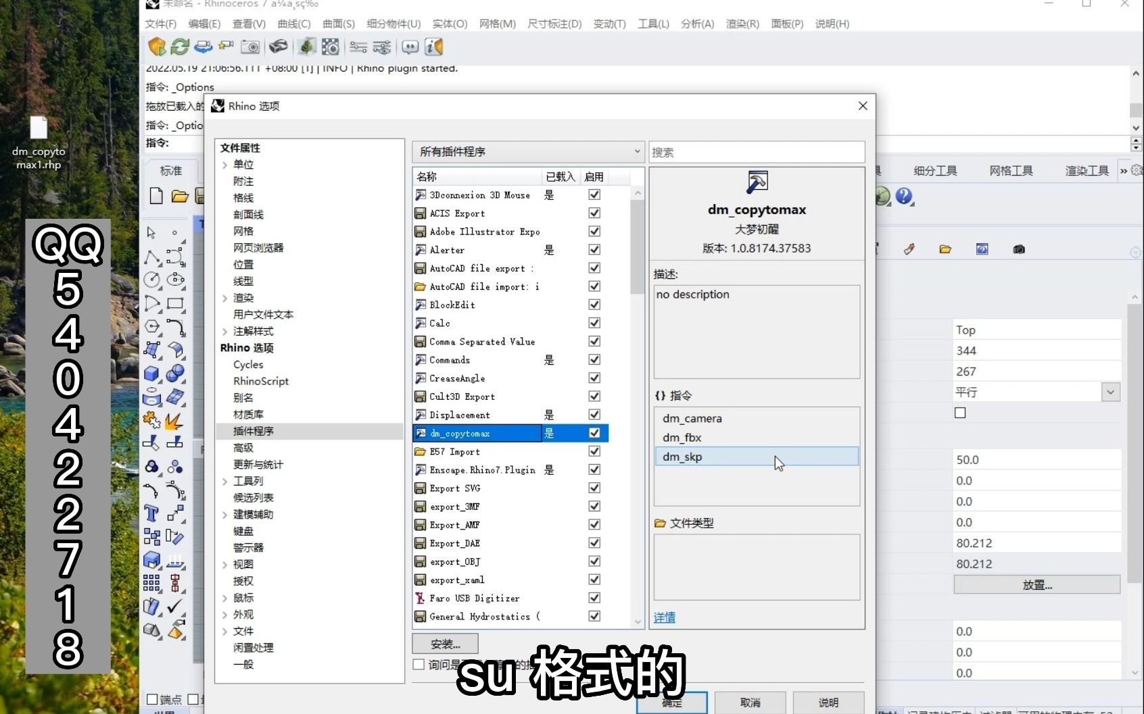Click the folder icon in right panel
1144x714 pixels.
[945, 249]
